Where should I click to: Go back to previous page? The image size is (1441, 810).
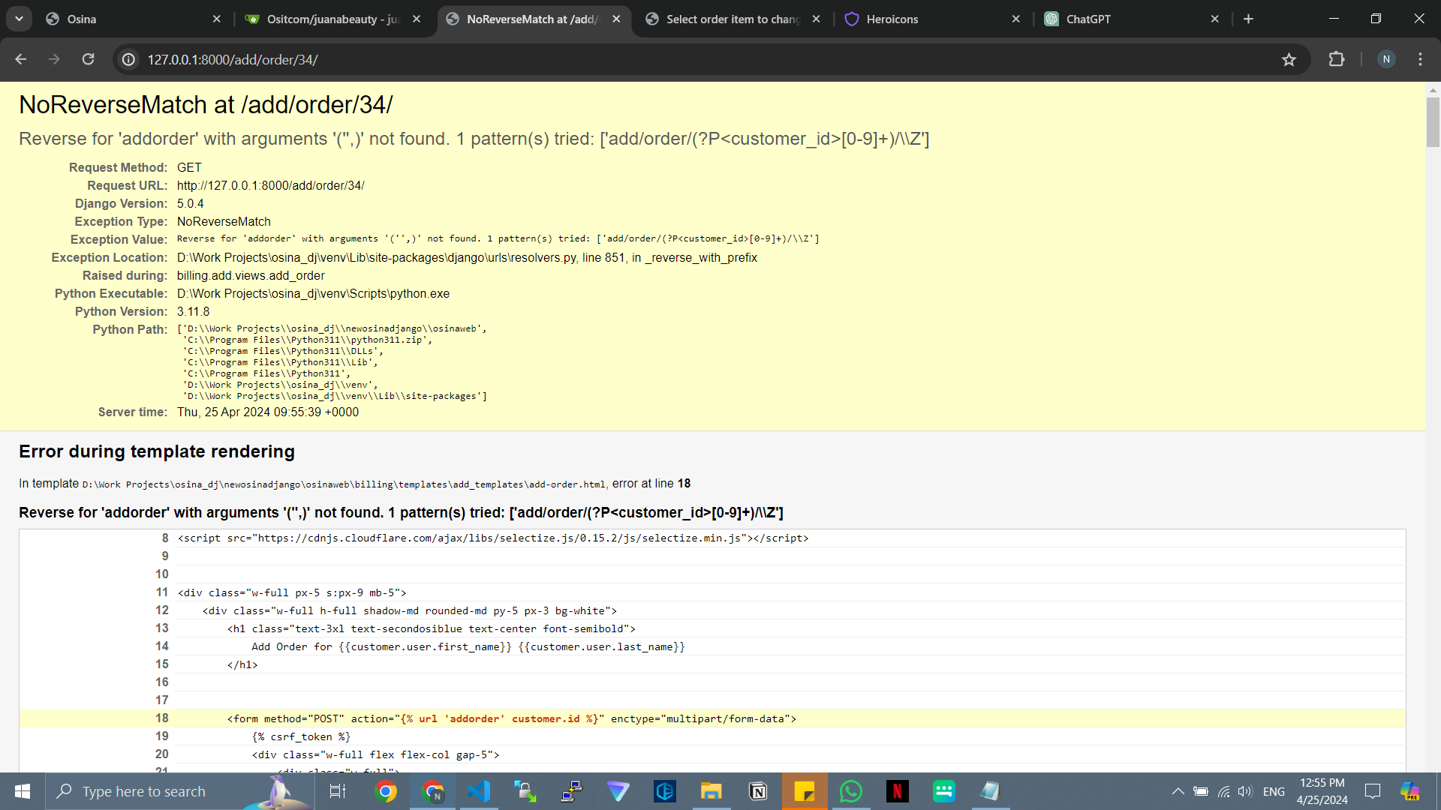[21, 59]
